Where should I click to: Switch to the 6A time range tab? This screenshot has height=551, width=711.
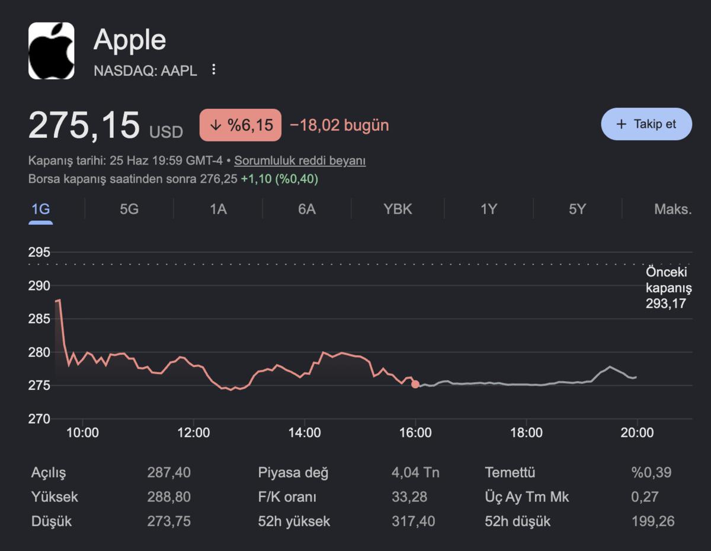tap(307, 209)
